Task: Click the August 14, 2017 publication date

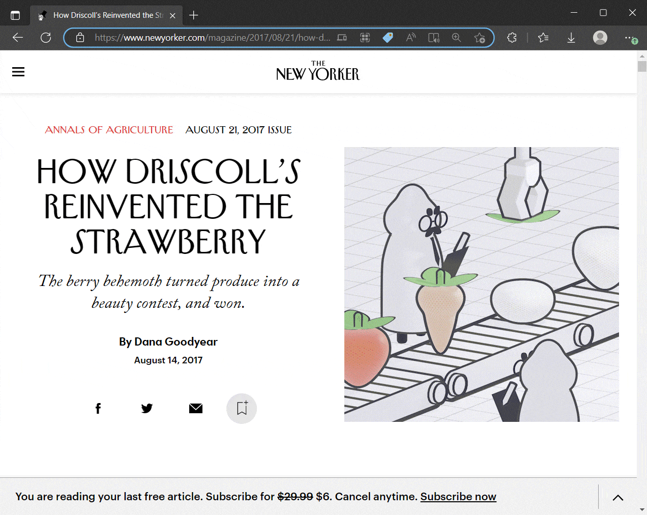Action: (168, 360)
